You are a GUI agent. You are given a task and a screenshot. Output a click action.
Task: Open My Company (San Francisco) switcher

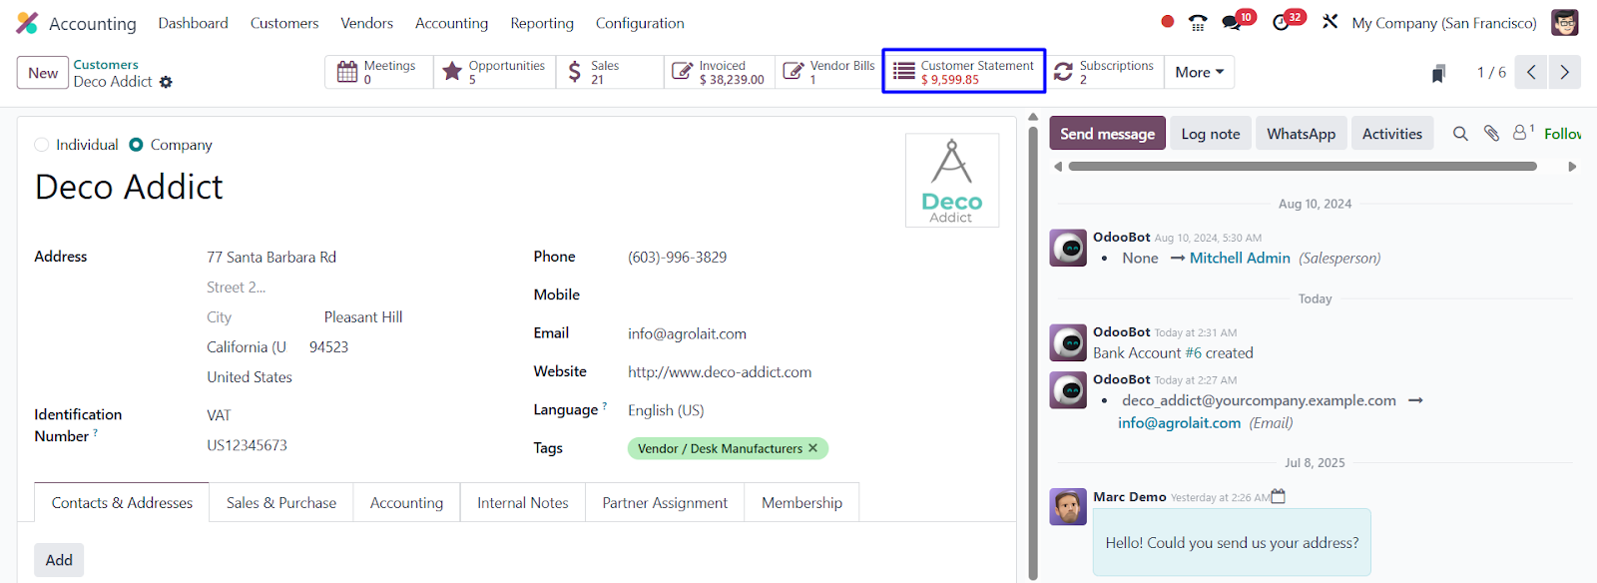[x=1444, y=23]
